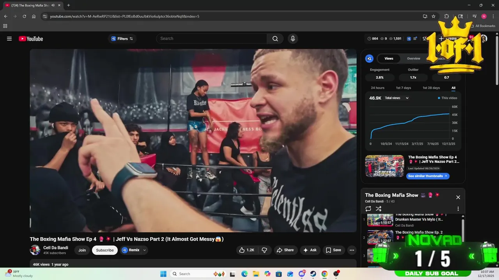The image size is (499, 280).
Task: Click the vidIQ Remix button
Action: (x=131, y=250)
